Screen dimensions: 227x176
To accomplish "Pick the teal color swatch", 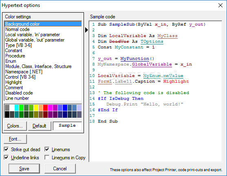I will coord(17,114).
